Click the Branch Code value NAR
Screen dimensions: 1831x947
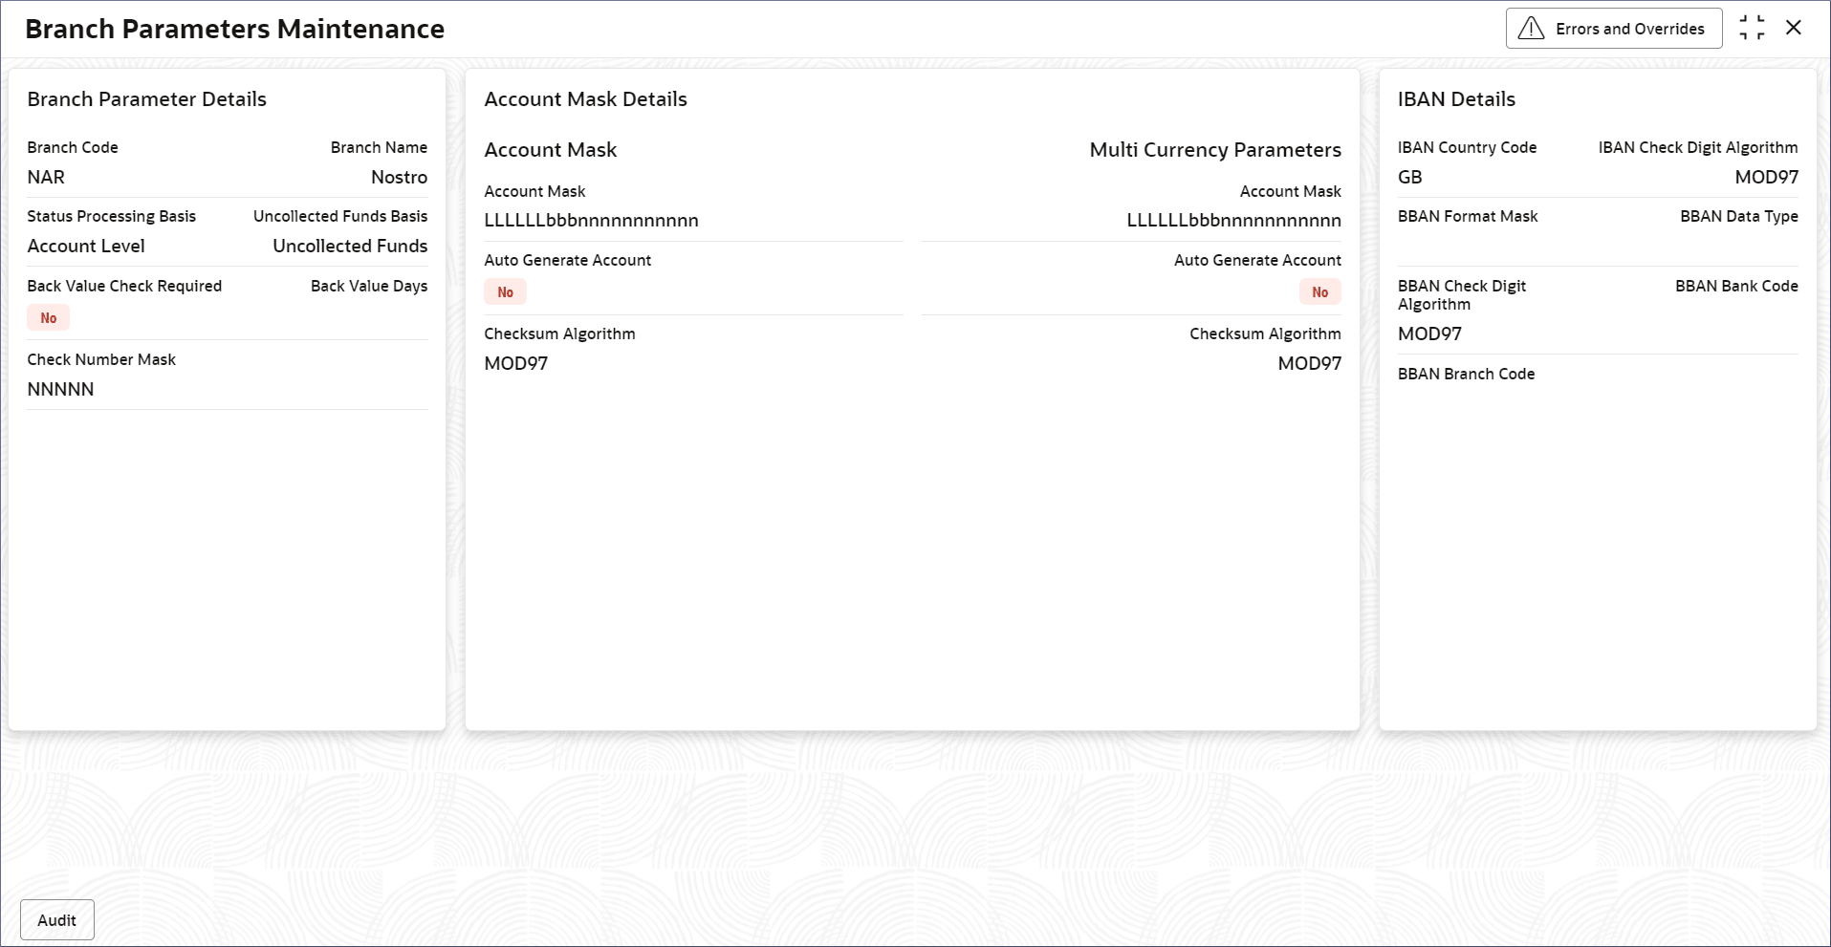click(46, 177)
